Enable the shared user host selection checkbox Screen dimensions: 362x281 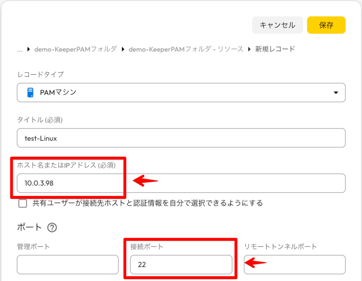(x=23, y=203)
